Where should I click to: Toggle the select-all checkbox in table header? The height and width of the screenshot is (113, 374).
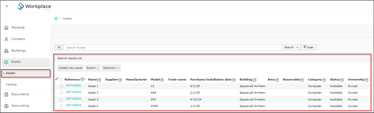[x=61, y=80]
